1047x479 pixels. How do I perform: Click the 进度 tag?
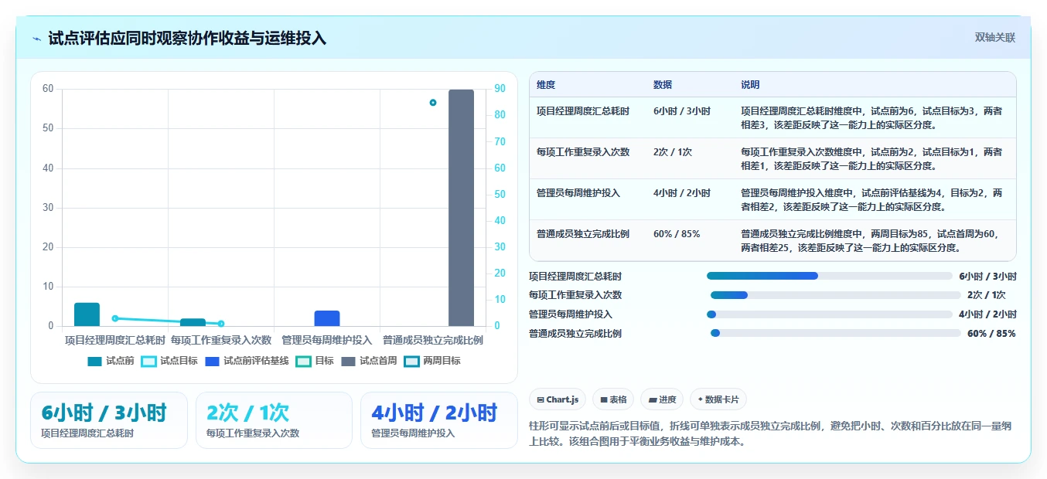point(662,399)
